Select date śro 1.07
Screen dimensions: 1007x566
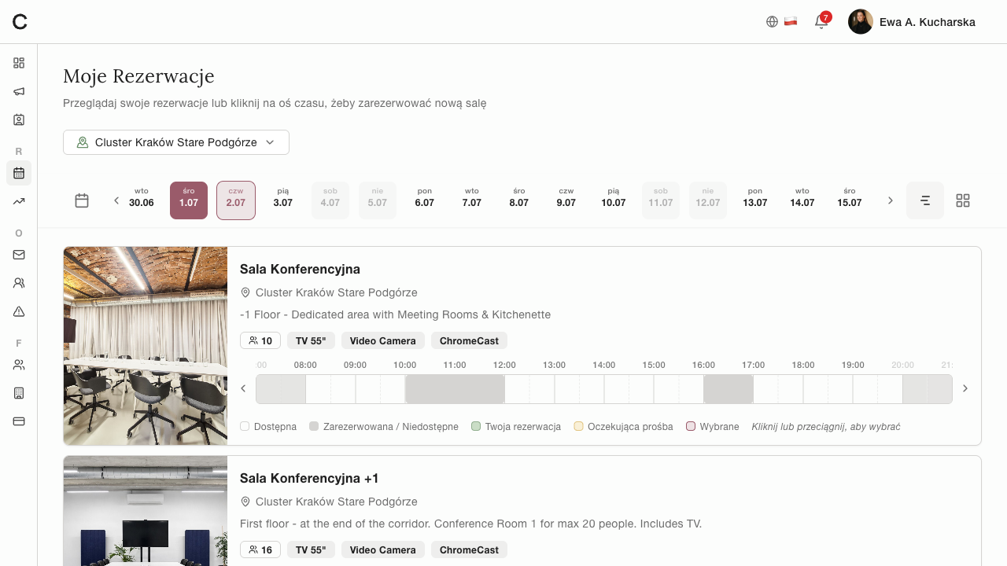(x=189, y=200)
